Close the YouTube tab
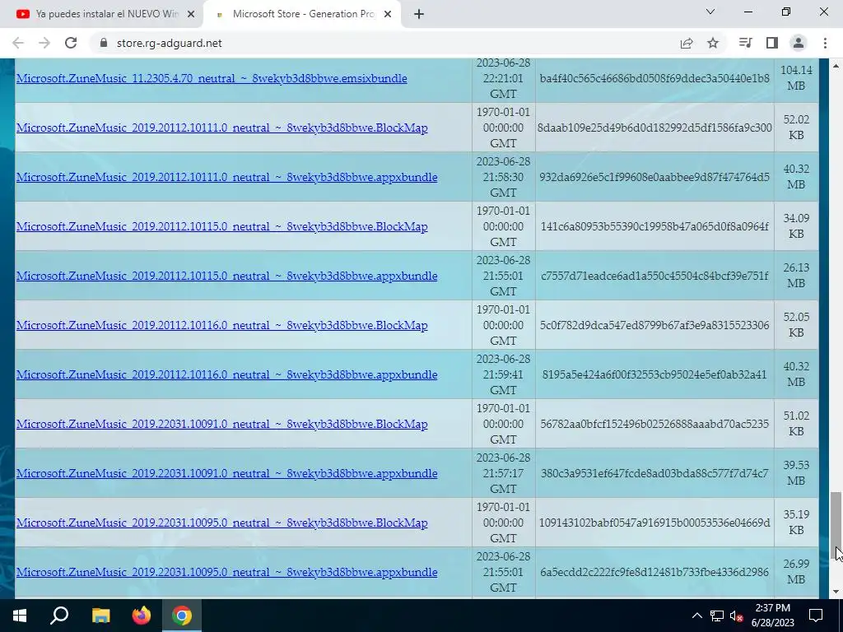 click(x=191, y=14)
